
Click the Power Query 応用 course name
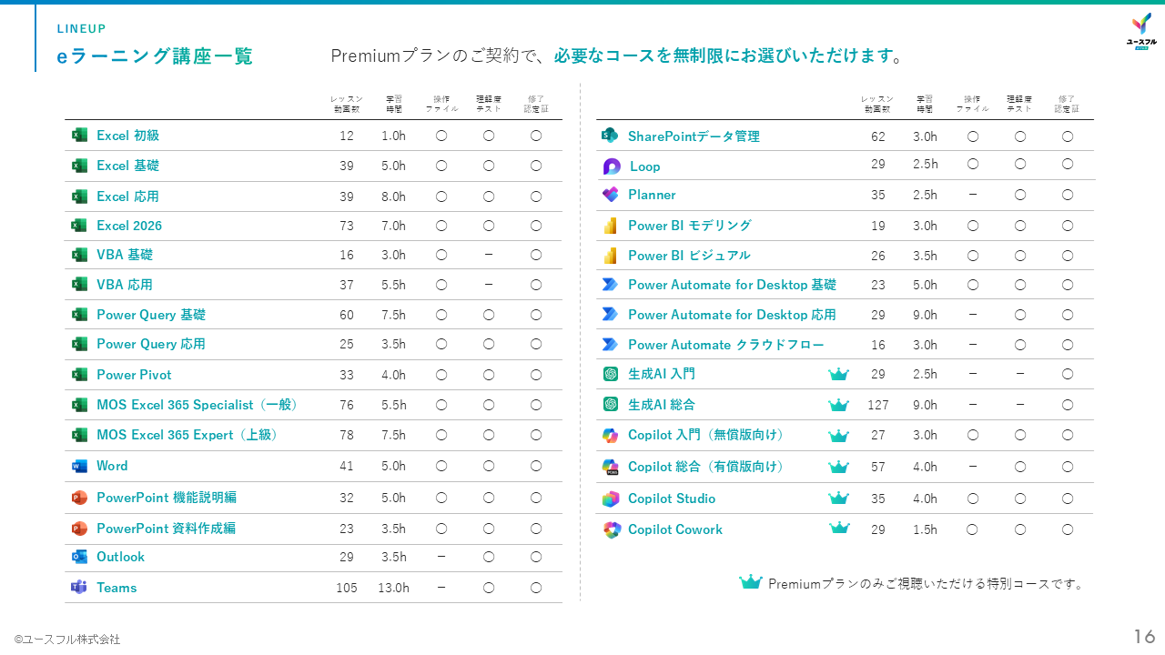click(151, 344)
